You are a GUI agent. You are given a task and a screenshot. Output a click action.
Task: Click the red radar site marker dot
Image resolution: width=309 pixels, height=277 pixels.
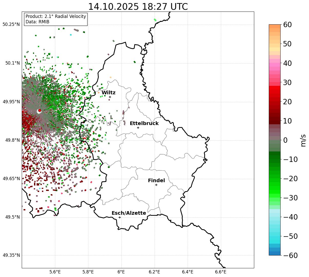click(39, 110)
